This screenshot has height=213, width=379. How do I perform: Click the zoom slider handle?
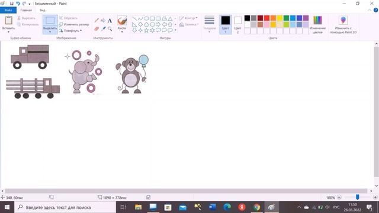tap(357, 197)
